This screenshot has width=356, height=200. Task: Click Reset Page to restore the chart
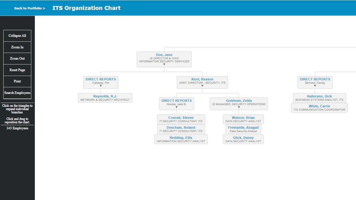coord(17,70)
